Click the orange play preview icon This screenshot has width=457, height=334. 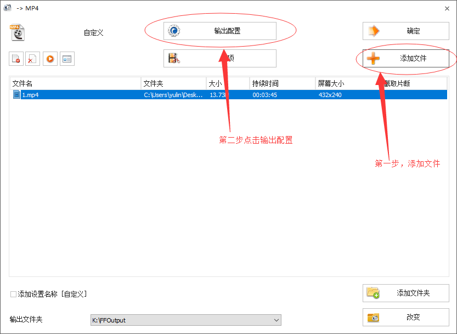tap(50, 59)
